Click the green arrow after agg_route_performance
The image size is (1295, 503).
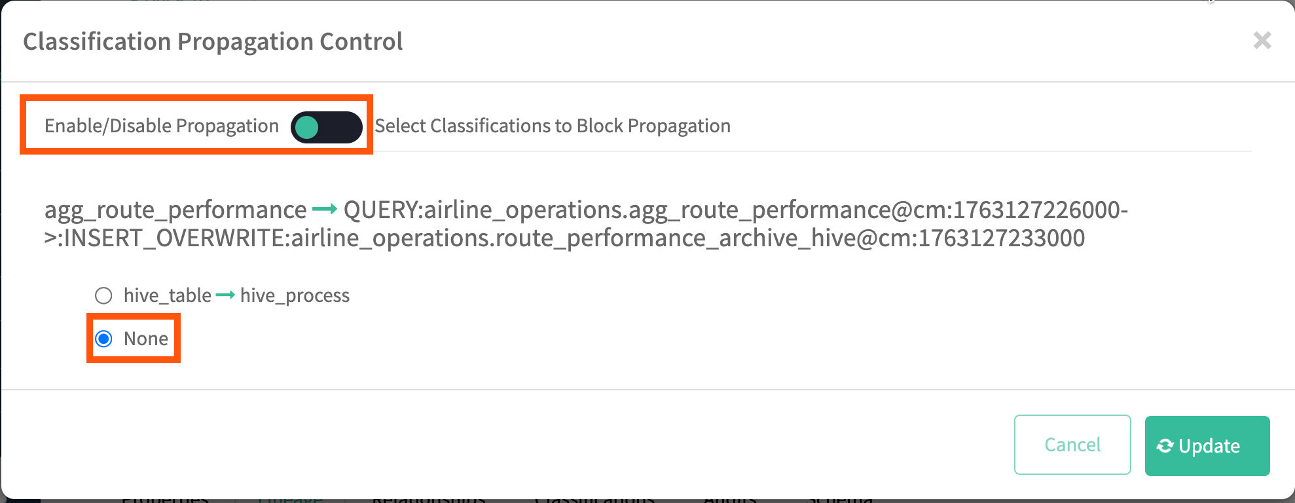pyautogui.click(x=325, y=210)
